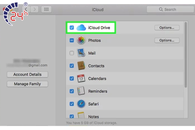The width and height of the screenshot is (195, 130).
Task: Click the Contacts book icon
Action: (81, 66)
